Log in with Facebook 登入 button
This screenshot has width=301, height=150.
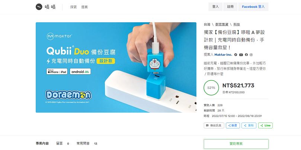pos(253,7)
